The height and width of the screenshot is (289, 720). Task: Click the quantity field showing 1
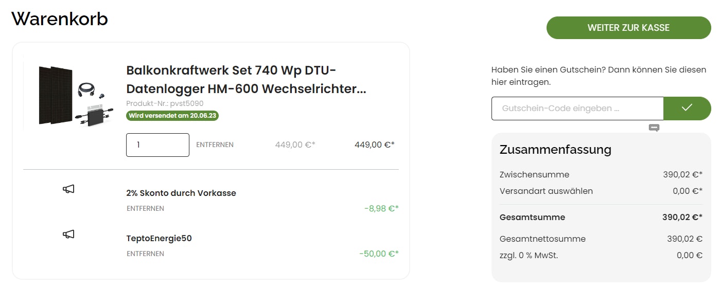tap(157, 145)
